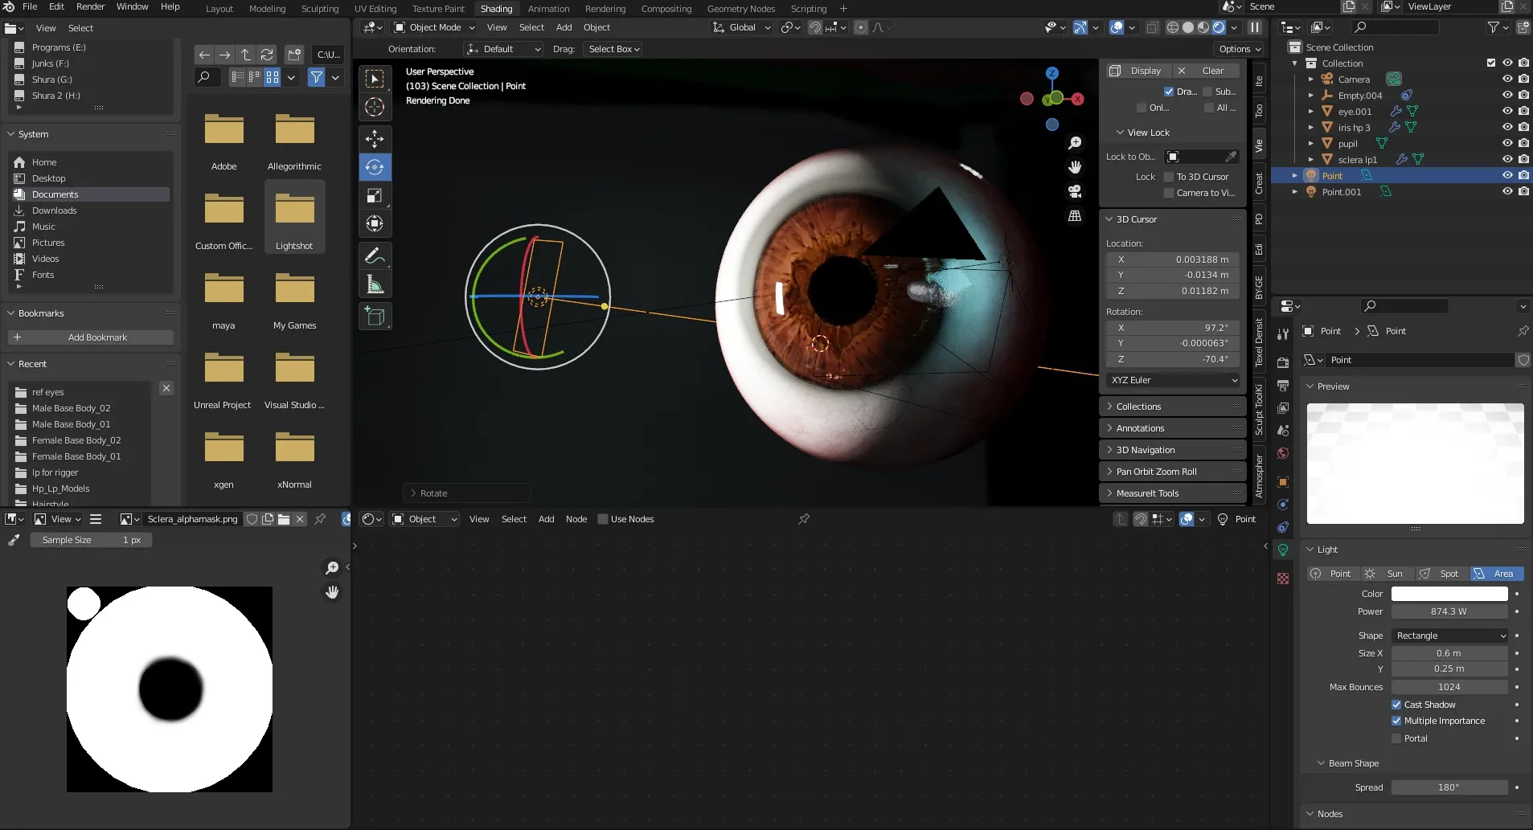Disable the Cast Shadow checkbox

coord(1396,705)
